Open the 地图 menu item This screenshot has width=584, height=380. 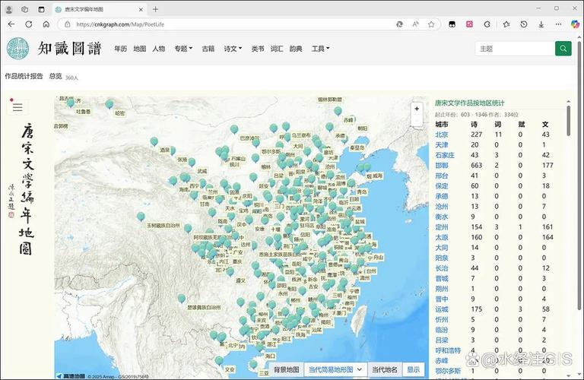pos(140,49)
